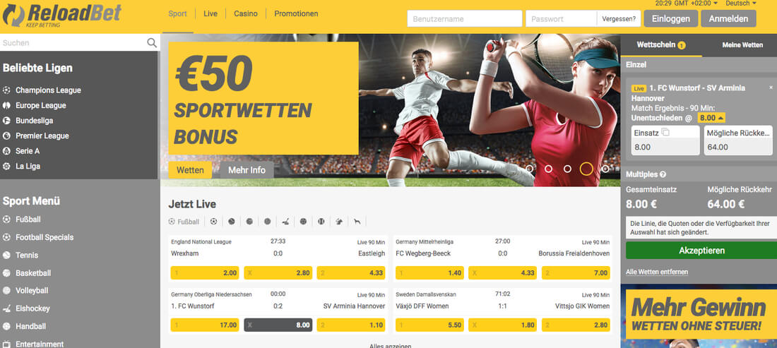Open the Casino tab in the top navigation
Viewport: 777px width, 348px height.
(x=246, y=14)
